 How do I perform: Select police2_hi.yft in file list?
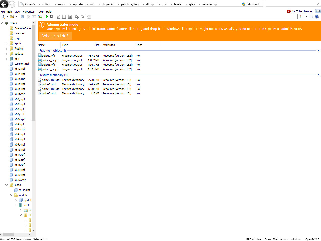[x=50, y=60]
